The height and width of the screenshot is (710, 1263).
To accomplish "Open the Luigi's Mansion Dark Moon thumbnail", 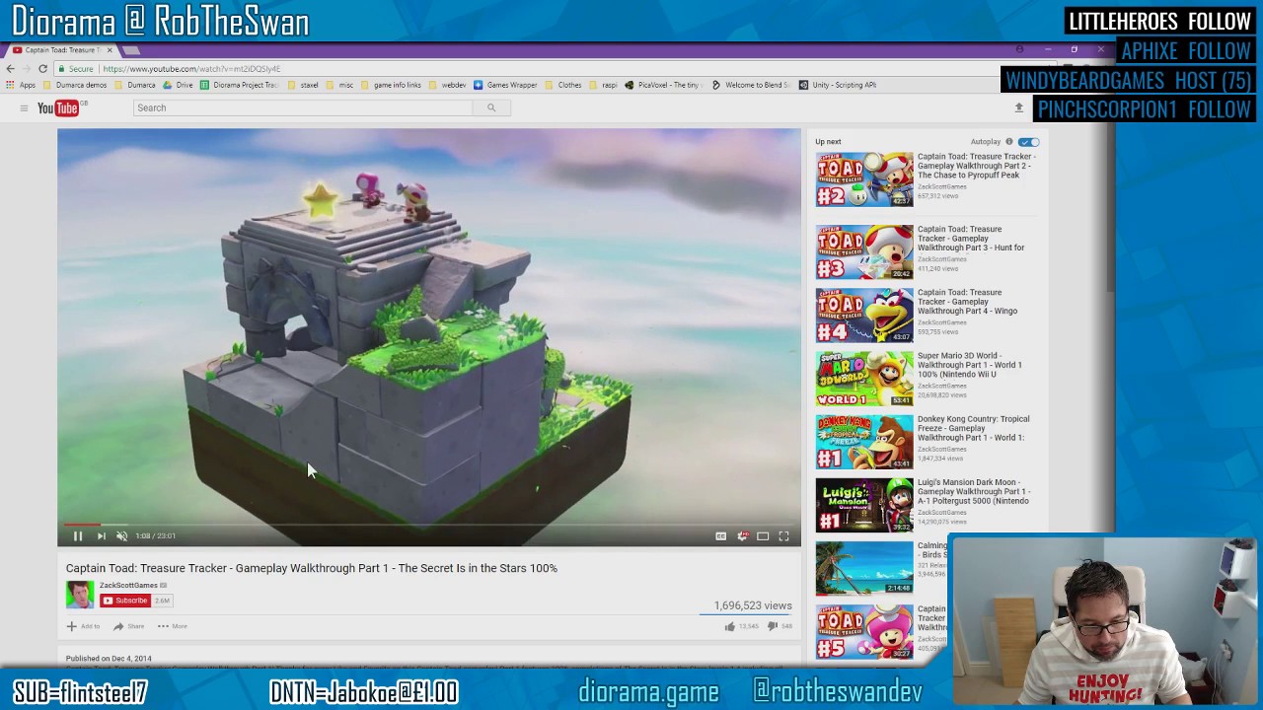I will [864, 506].
